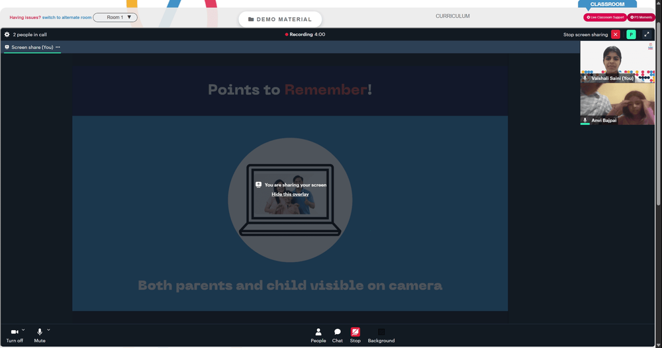Stop screen share from bottom toolbar

[355, 335]
